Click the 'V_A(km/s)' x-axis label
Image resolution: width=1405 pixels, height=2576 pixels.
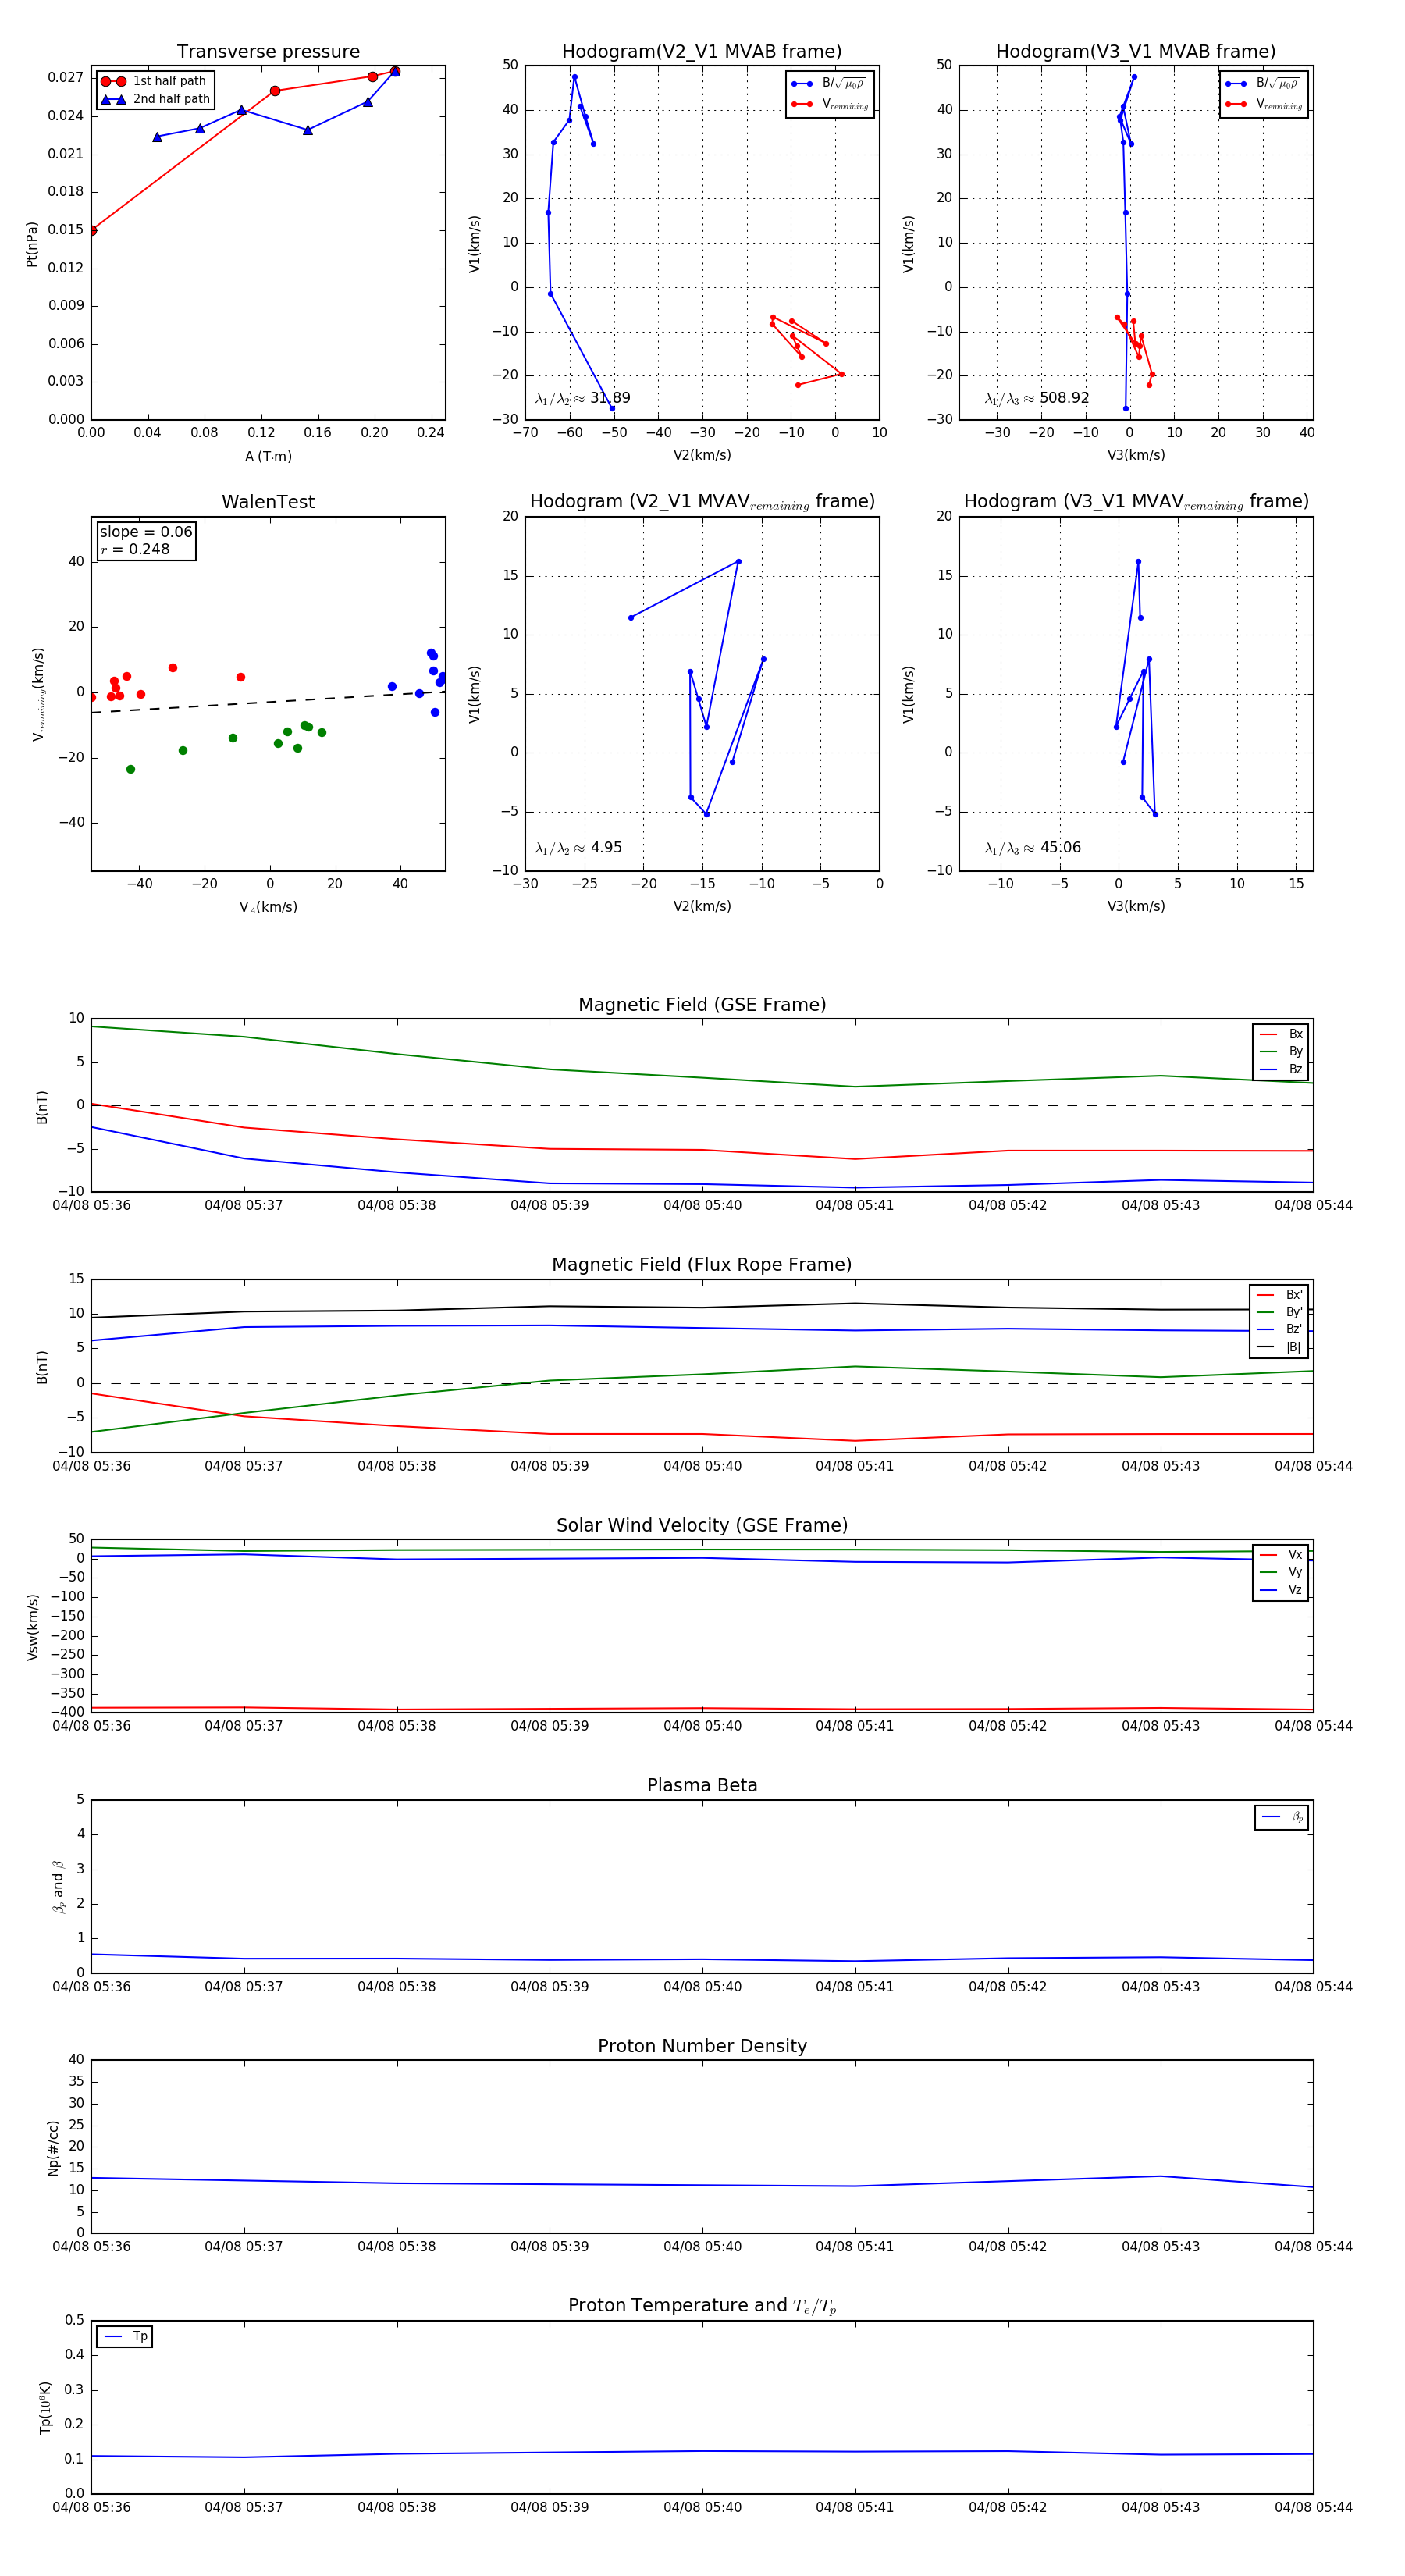pos(268,907)
